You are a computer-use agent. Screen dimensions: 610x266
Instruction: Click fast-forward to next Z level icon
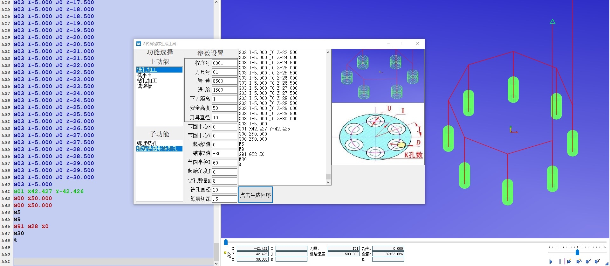click(588, 262)
